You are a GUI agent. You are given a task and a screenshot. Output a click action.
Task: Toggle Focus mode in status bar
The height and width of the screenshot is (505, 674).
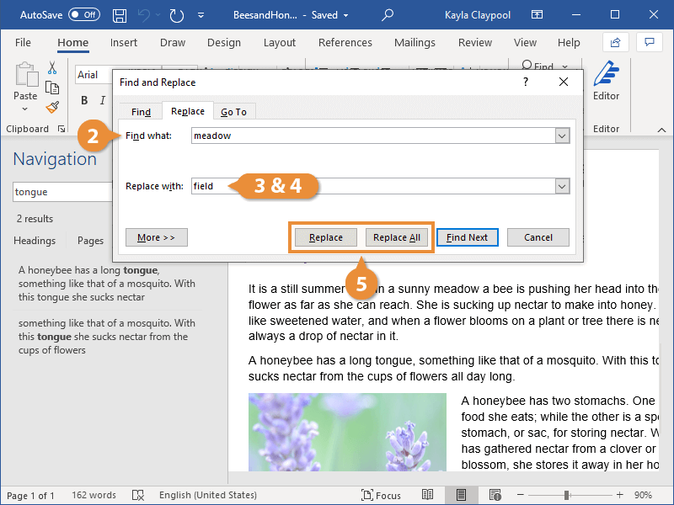pyautogui.click(x=381, y=495)
